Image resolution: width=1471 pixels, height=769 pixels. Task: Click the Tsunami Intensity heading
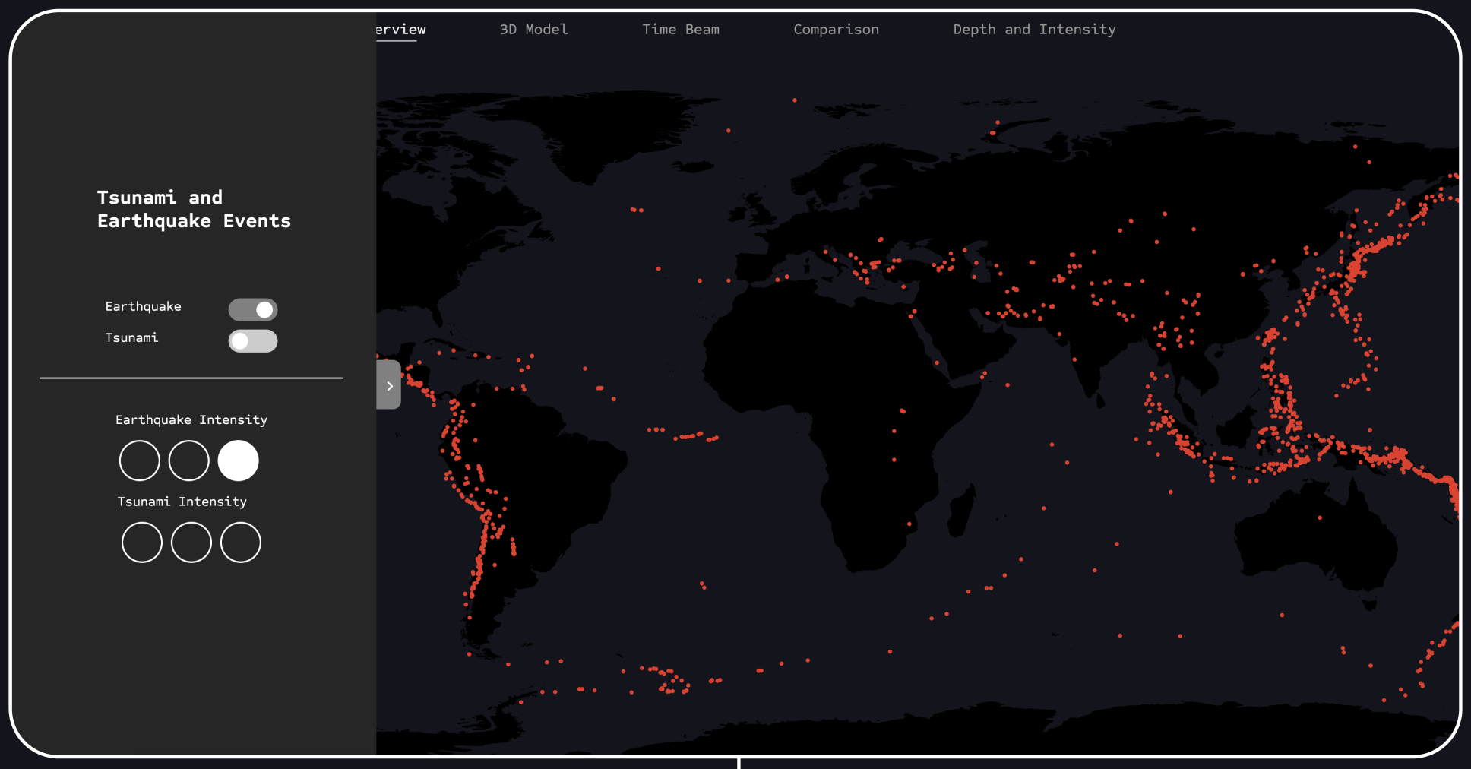click(182, 502)
